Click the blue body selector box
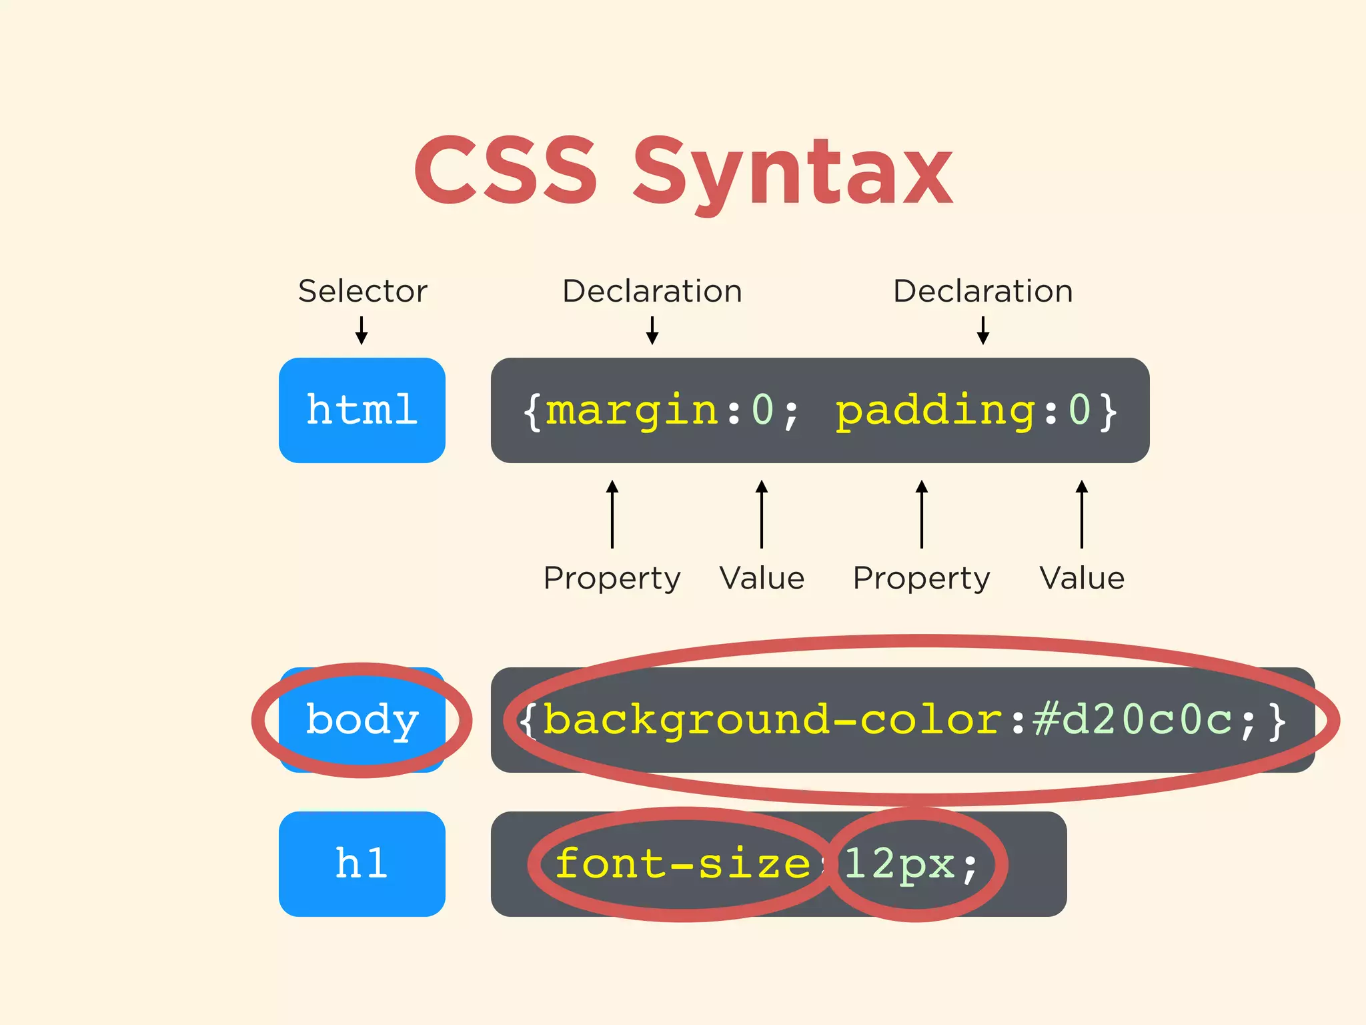 [x=362, y=719]
